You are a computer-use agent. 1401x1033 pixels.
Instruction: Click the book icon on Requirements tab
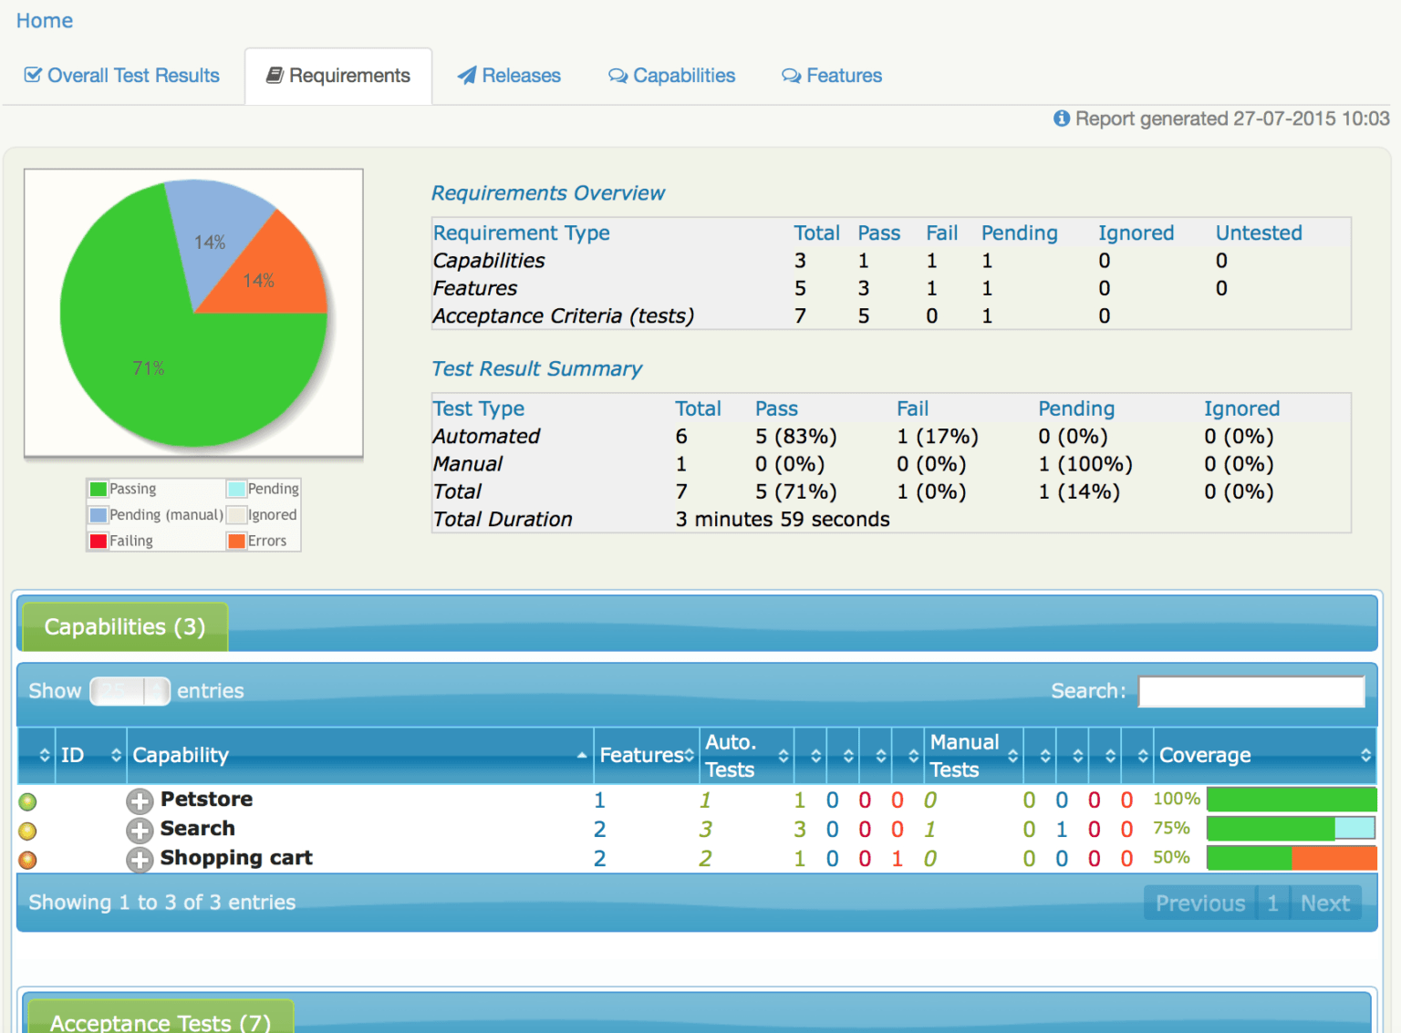pos(275,75)
